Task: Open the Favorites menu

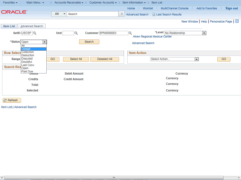Action: click(x=10, y=3)
